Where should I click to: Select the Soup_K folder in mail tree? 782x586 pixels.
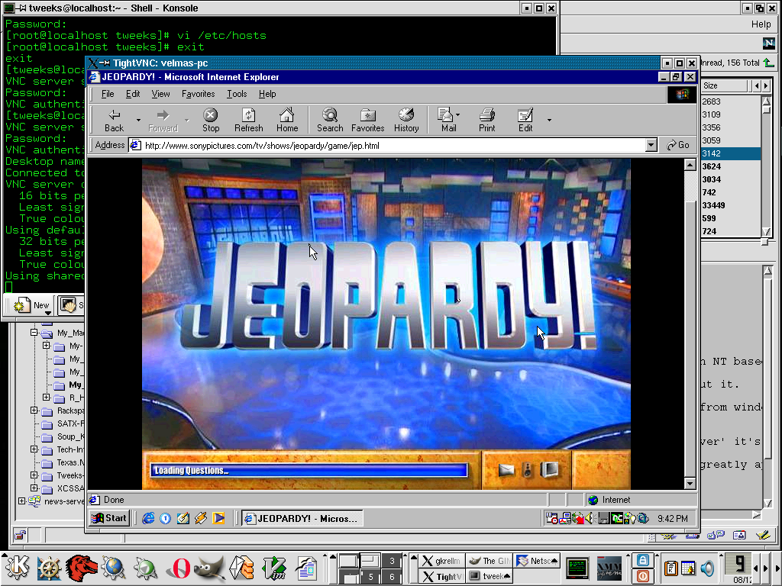63,436
